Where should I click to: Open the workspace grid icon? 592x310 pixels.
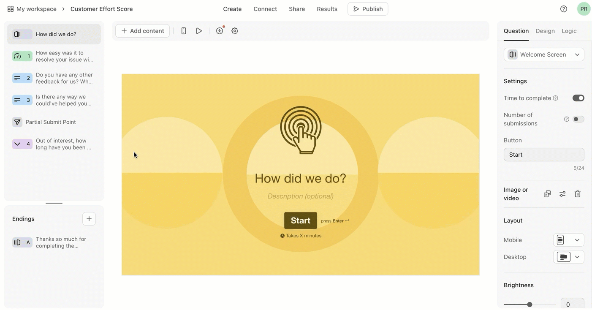[11, 9]
